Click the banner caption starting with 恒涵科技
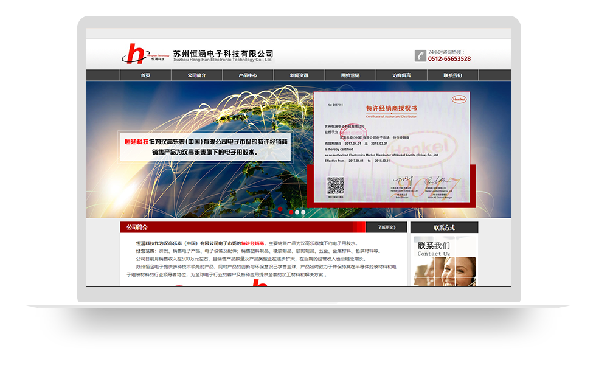596x365 pixels. tap(206, 147)
